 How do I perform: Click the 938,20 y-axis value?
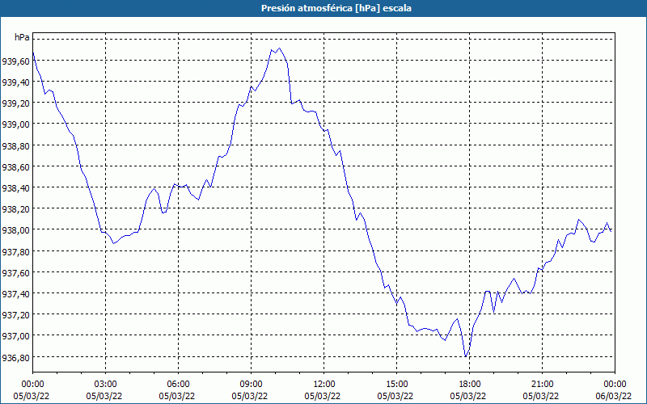[x=15, y=208]
